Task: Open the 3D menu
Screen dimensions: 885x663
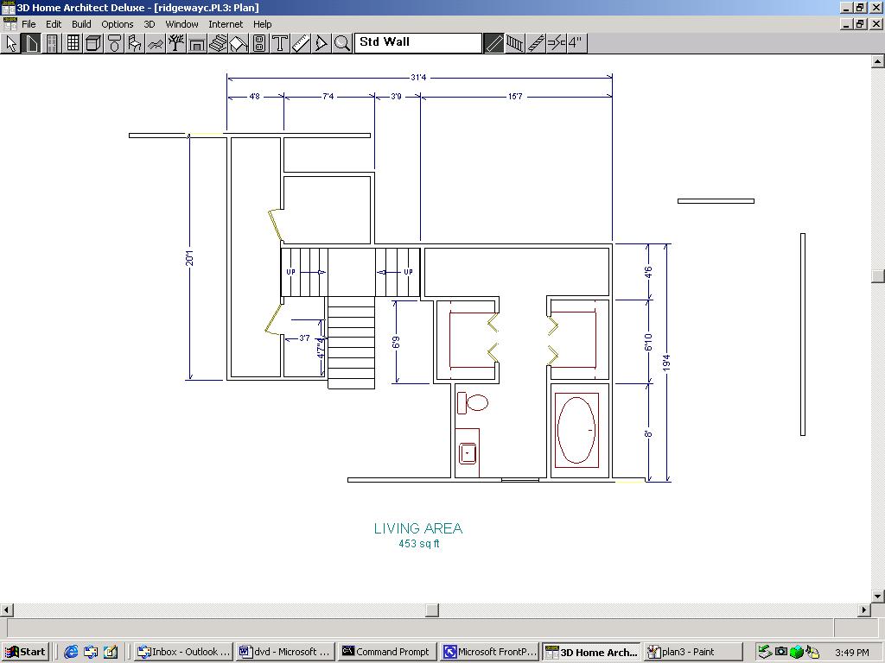Action: 150,24
